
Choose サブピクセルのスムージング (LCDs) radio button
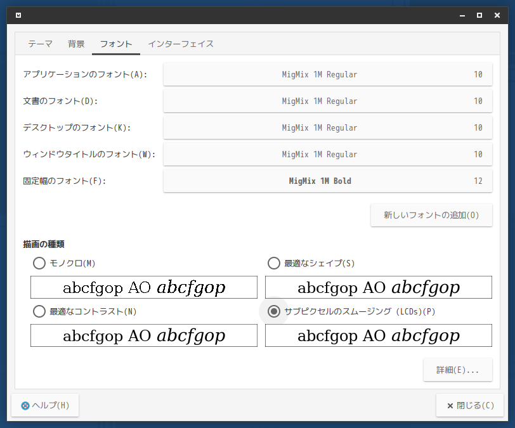tap(274, 311)
